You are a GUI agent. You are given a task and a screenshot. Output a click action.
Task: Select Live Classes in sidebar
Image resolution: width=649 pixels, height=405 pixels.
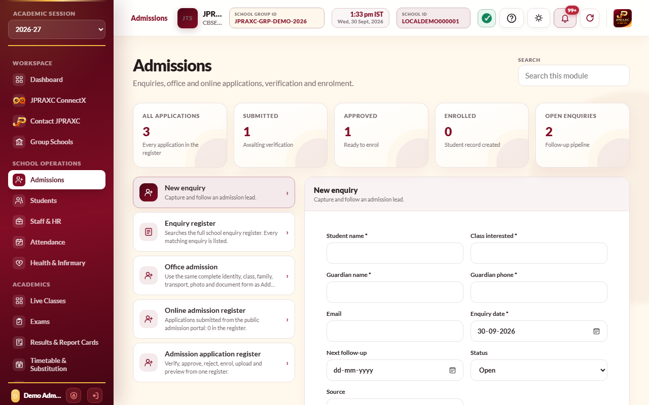click(57, 301)
